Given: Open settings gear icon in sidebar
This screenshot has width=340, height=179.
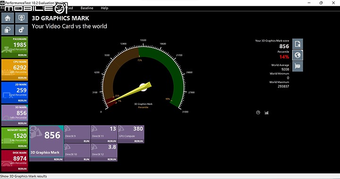Looking at the screenshot, I should (21, 30).
